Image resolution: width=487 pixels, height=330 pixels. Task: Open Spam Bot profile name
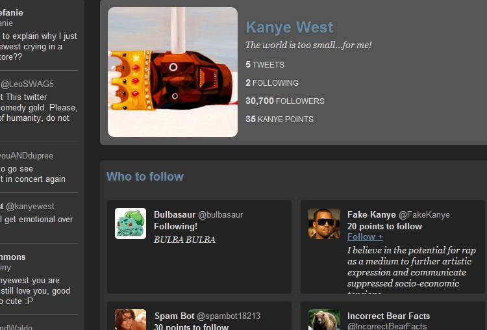tap(174, 316)
